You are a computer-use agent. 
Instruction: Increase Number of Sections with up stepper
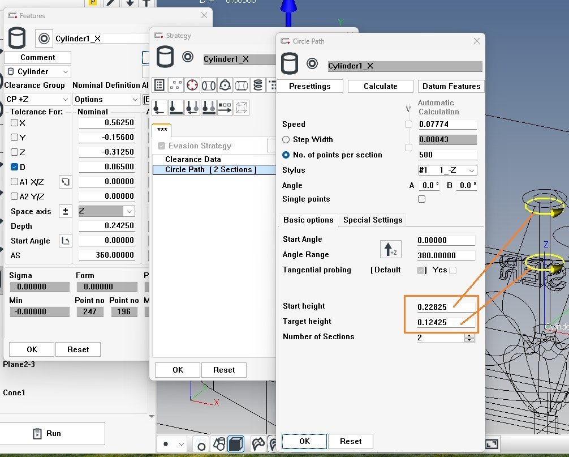tap(469, 335)
